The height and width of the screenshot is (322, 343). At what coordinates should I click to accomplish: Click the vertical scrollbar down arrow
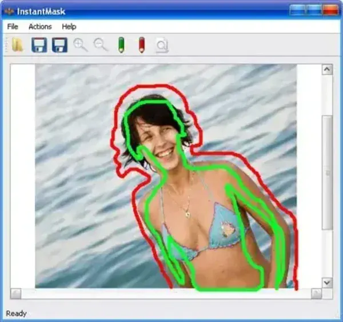point(327,283)
